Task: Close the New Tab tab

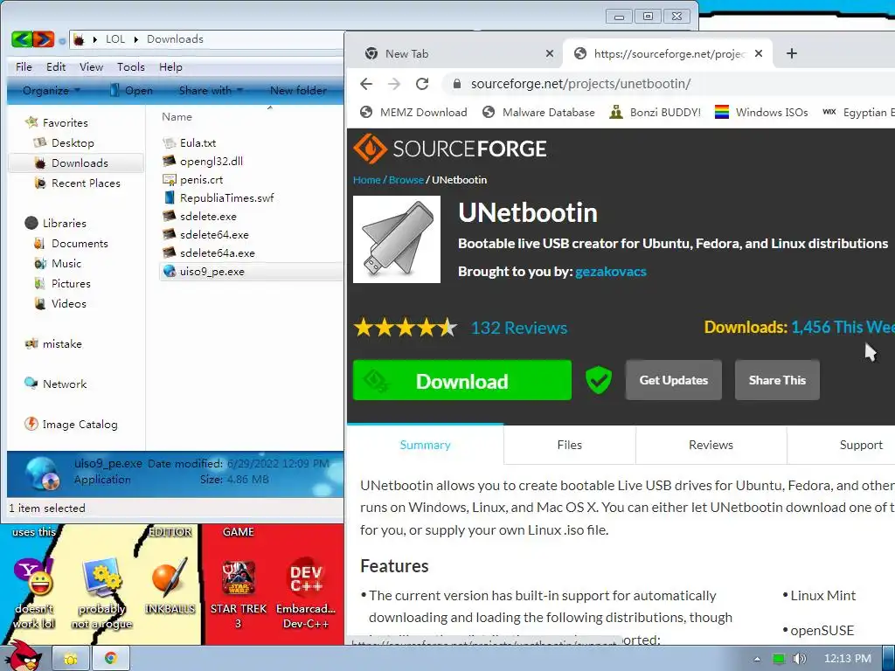Action: [550, 53]
